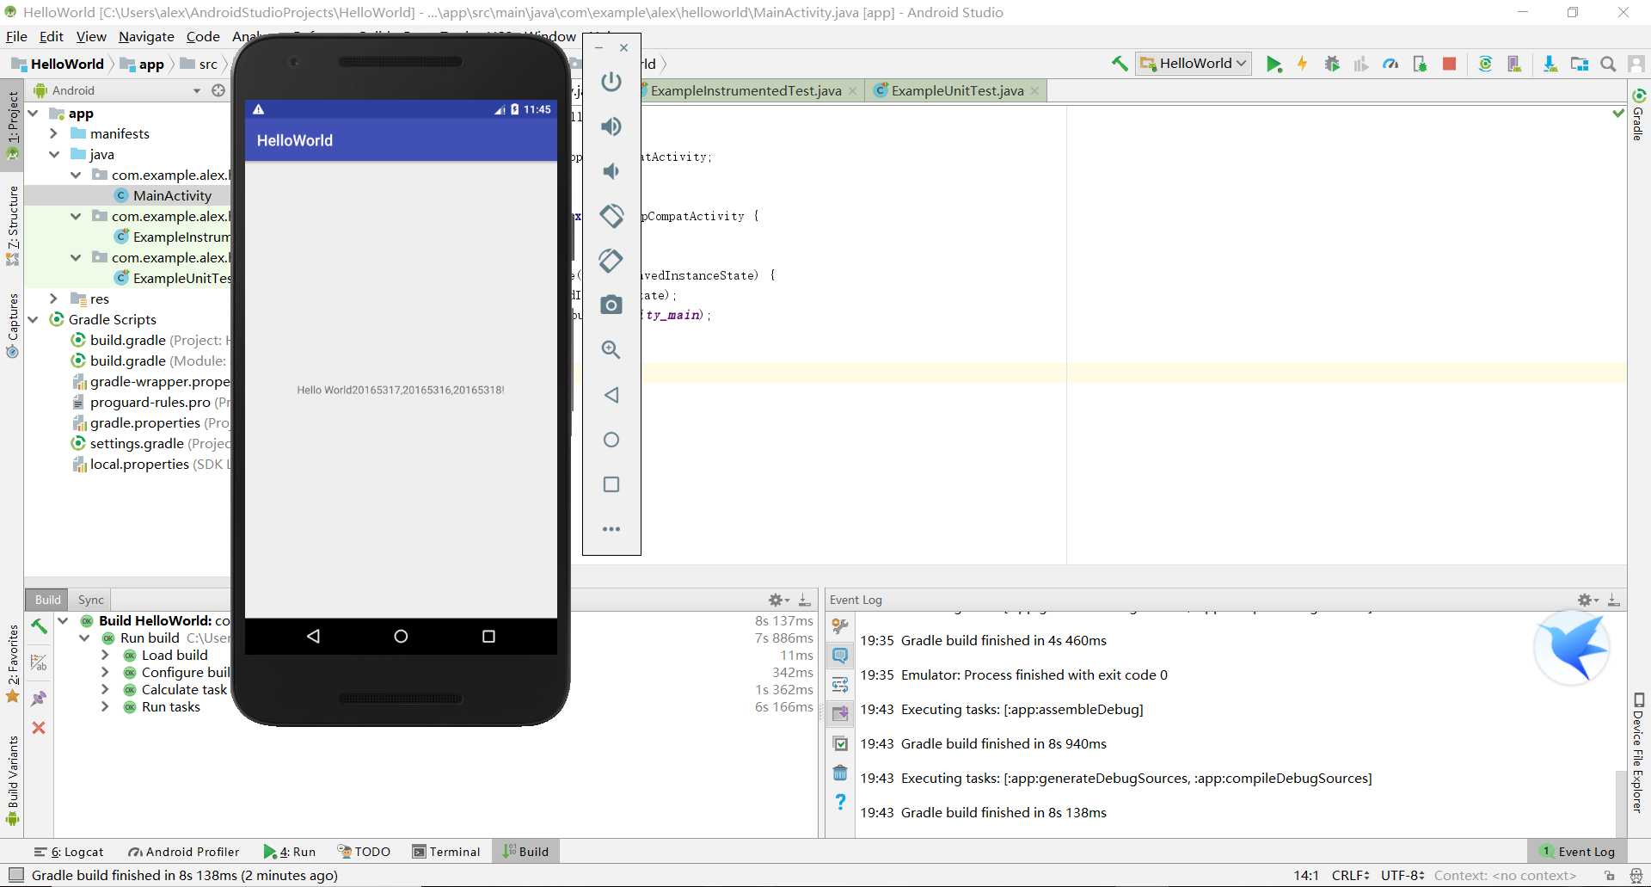Open Event Log settings wrench icon

(x=840, y=626)
